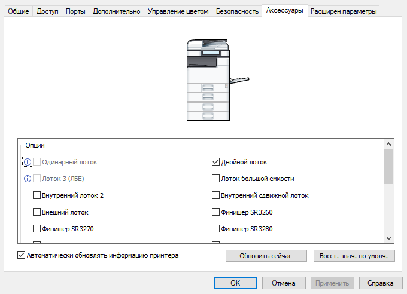Screen dimensions: 407x294
Task: Open the Расширен.параметры tab
Action: point(344,11)
